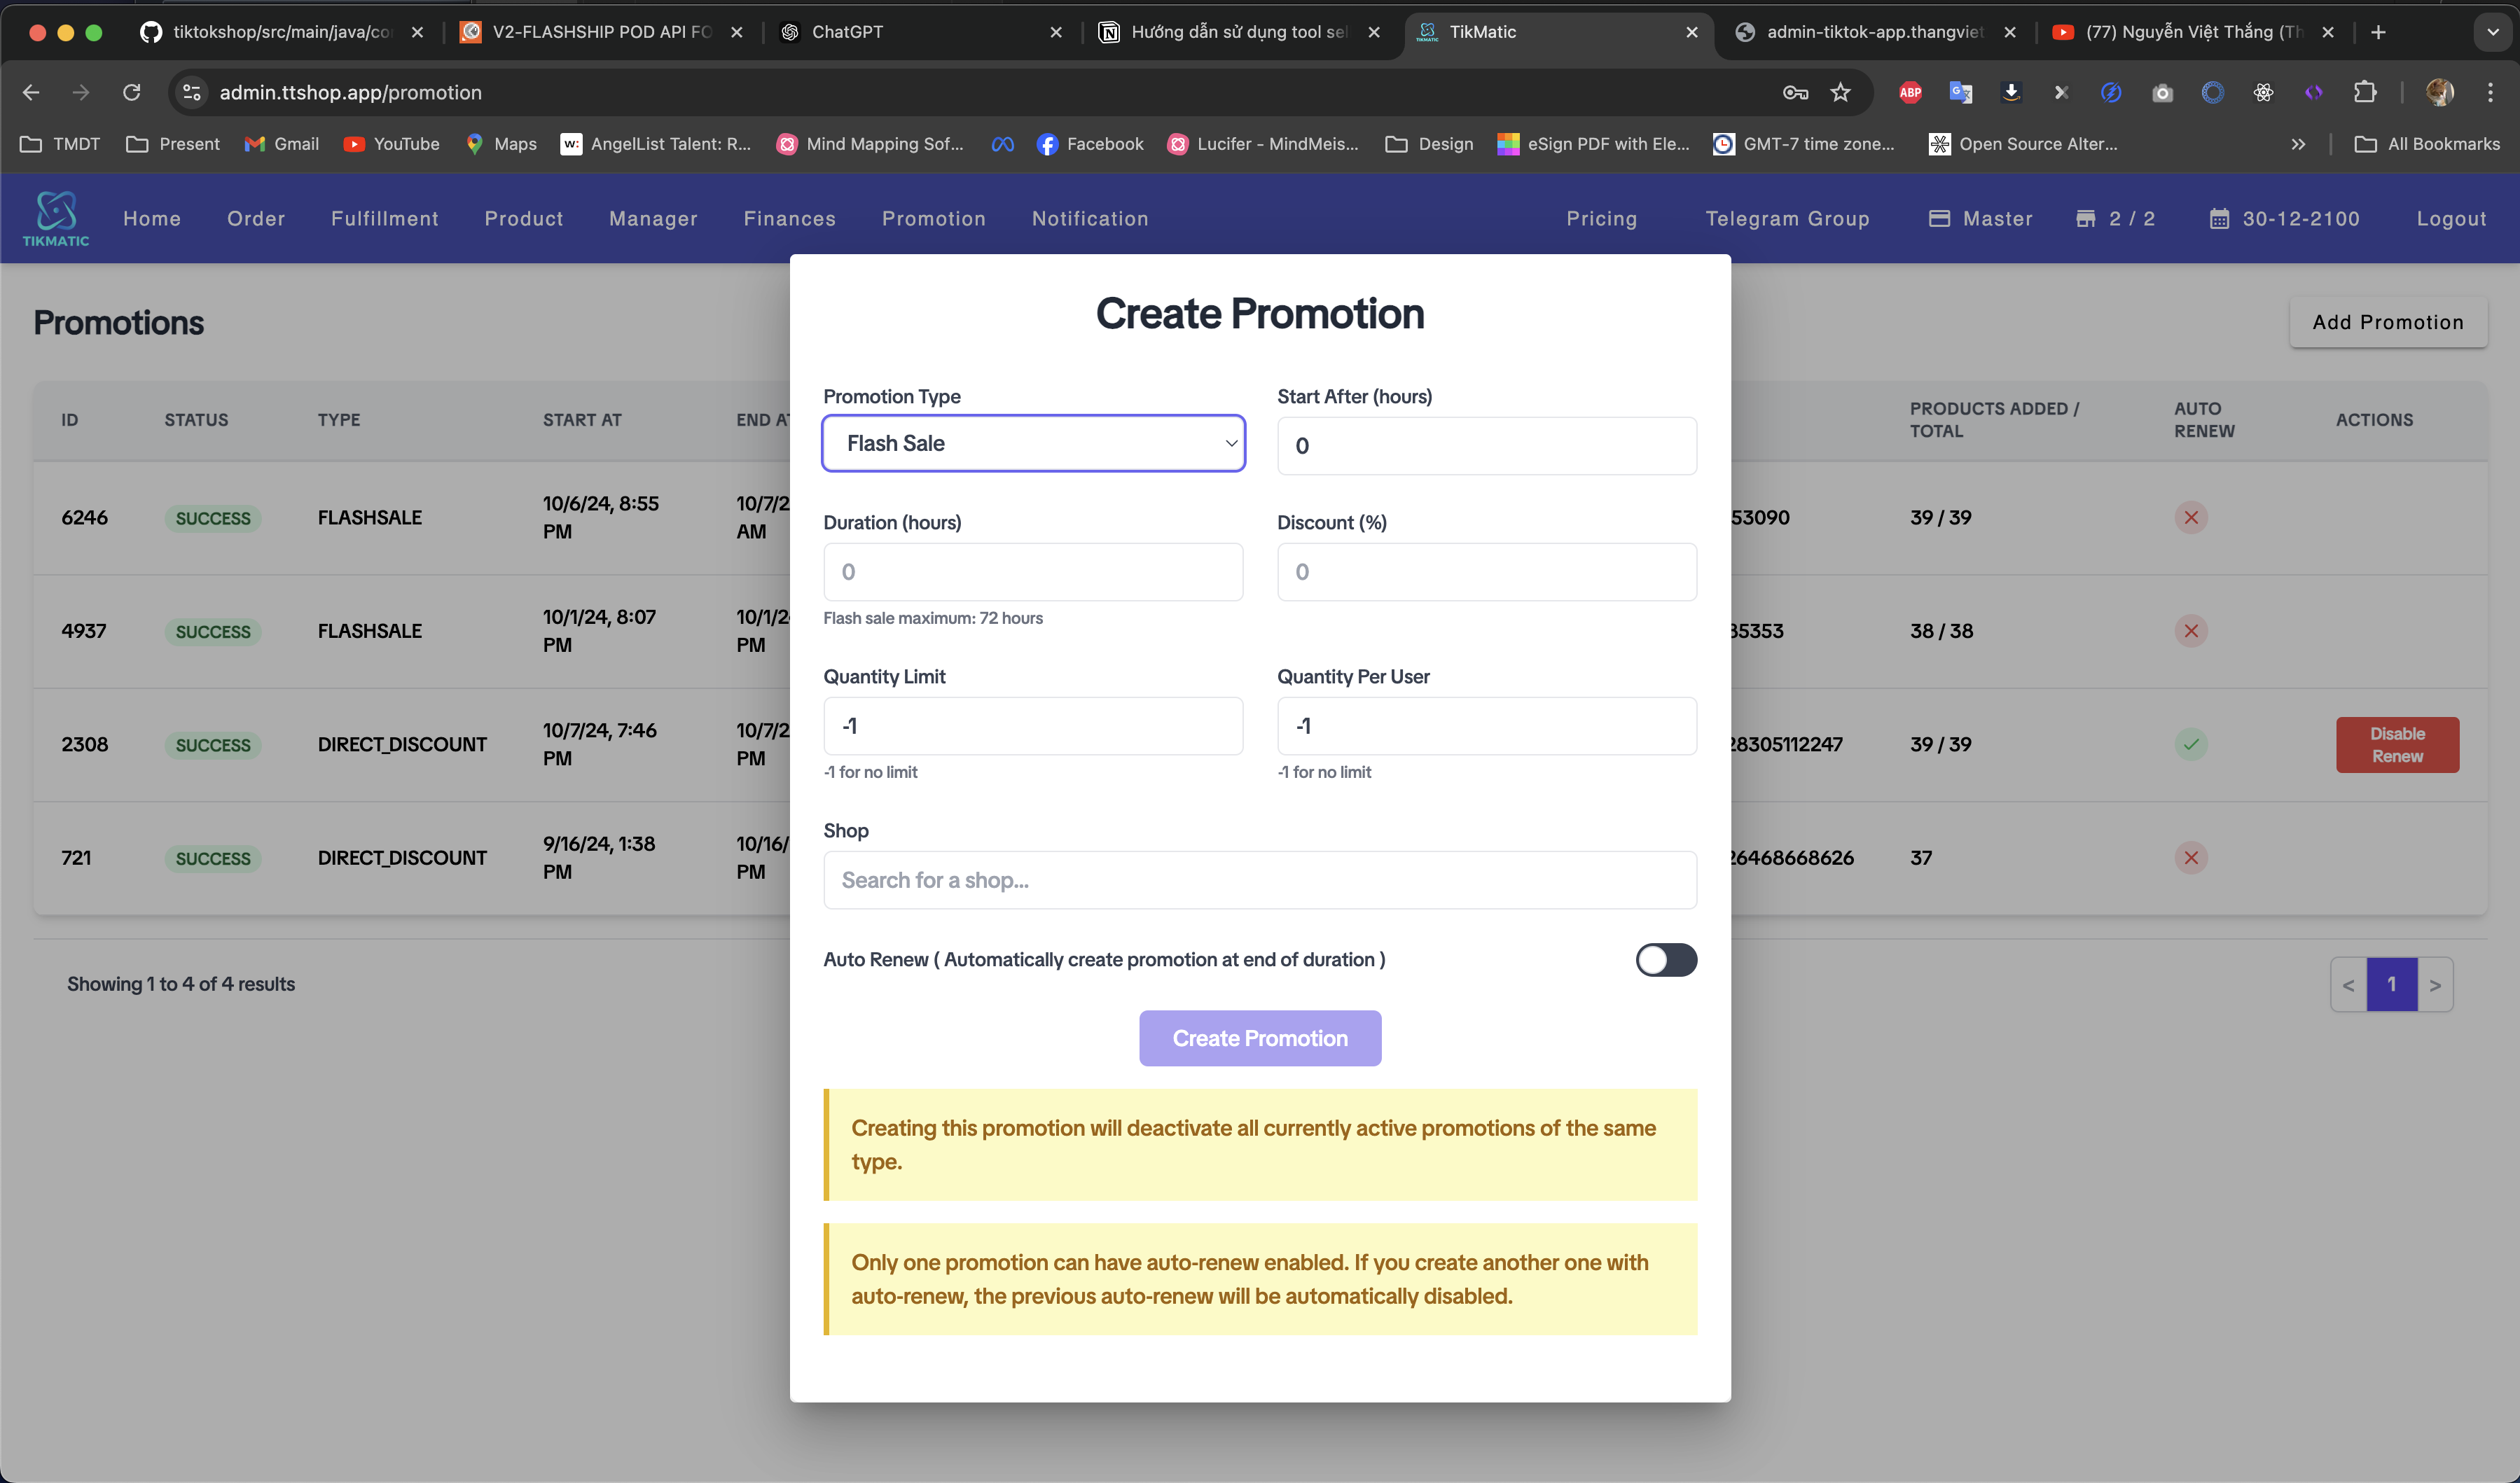Toggle the Auto Renew switch on
The height and width of the screenshot is (1483, 2520).
pos(1666,960)
